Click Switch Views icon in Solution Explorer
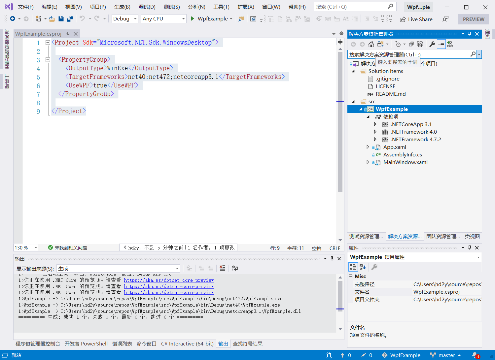The image size is (495, 360). click(x=380, y=44)
